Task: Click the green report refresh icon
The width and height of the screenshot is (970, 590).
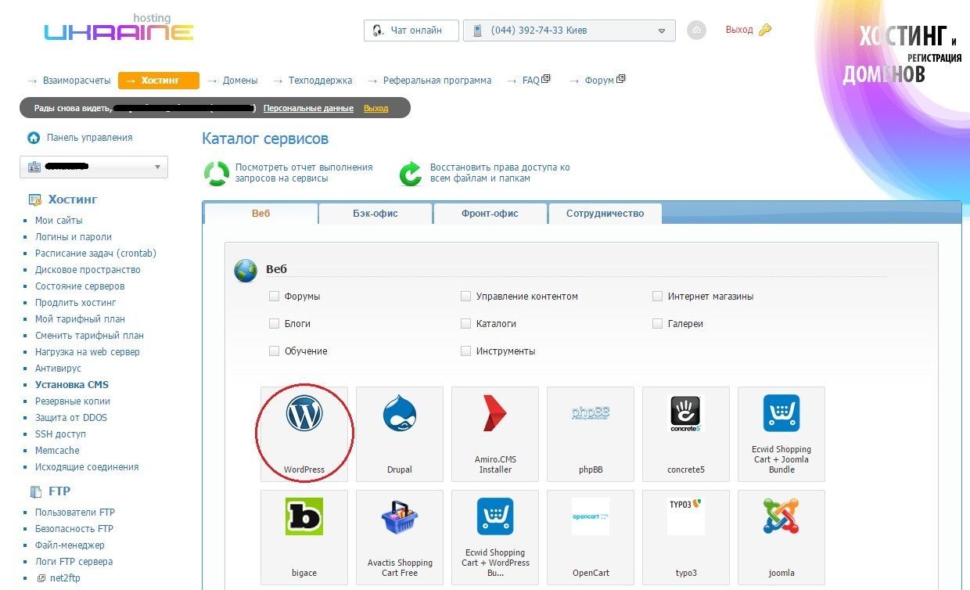Action: tap(217, 173)
